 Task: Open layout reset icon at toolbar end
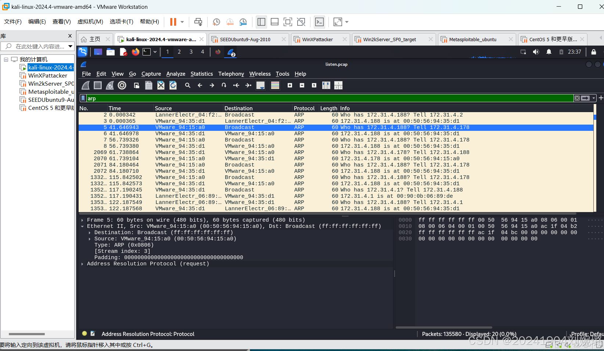point(338,85)
